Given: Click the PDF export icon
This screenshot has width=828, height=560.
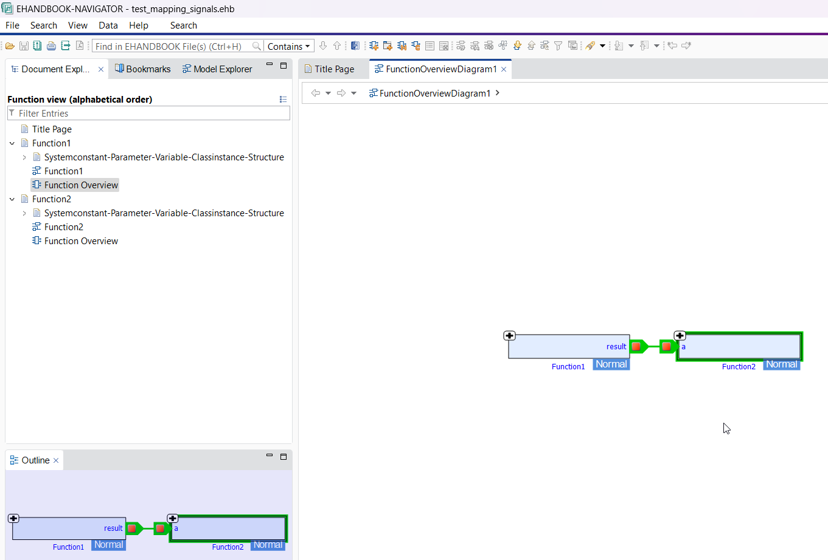Looking at the screenshot, I should click(80, 46).
